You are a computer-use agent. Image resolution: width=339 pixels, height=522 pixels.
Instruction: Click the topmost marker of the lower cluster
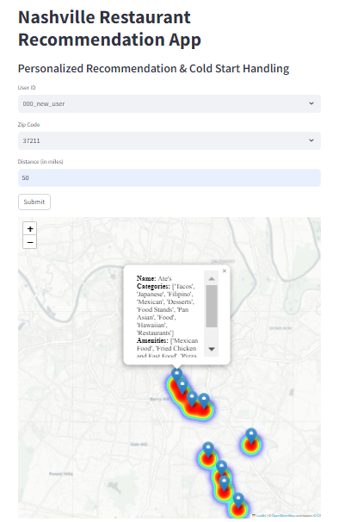tap(208, 449)
